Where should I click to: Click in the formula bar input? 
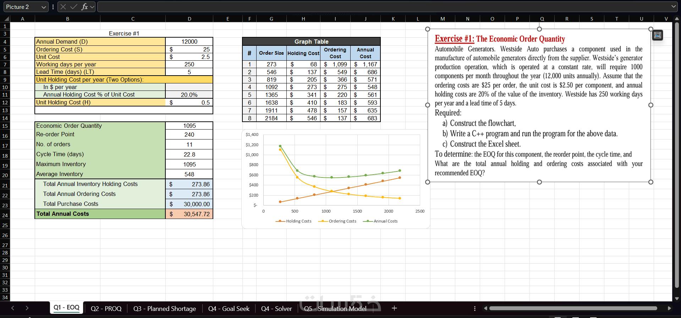coord(383,7)
